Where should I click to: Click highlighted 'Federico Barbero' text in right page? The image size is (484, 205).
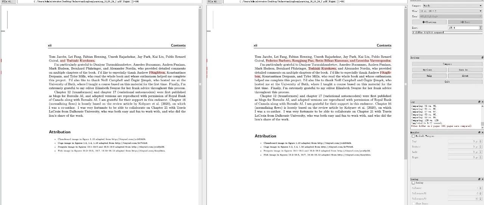click(279, 60)
